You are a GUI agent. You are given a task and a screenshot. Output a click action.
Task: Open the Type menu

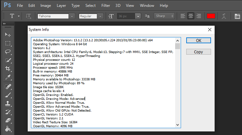pos(75,6)
